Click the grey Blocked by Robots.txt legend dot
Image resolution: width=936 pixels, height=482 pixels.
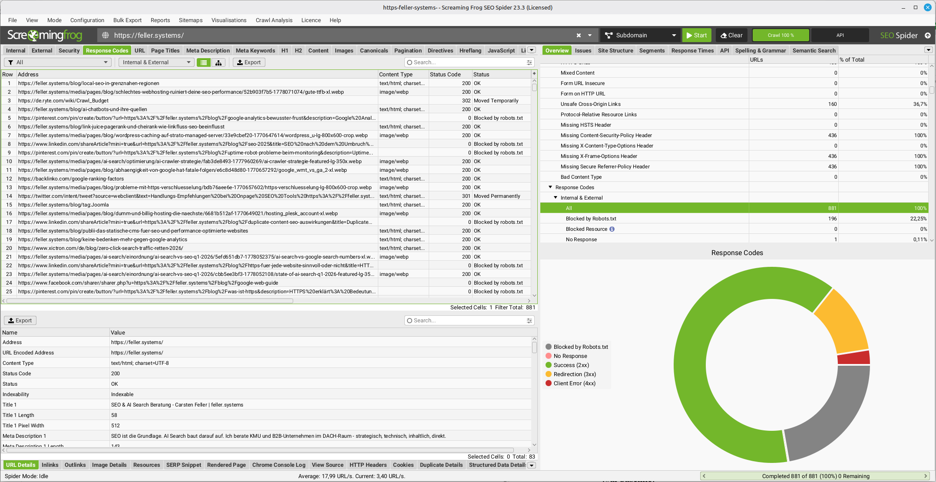(549, 347)
